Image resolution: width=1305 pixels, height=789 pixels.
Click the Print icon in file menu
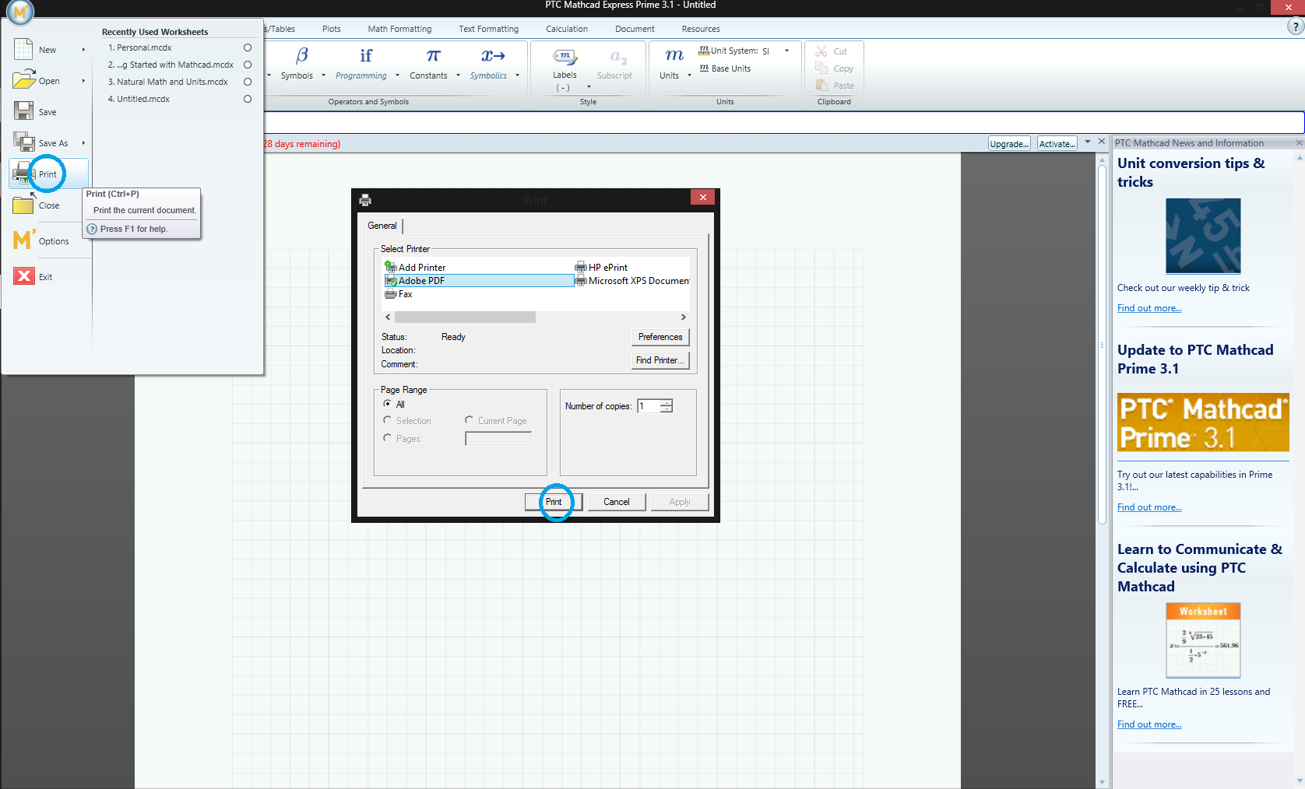pyautogui.click(x=23, y=174)
